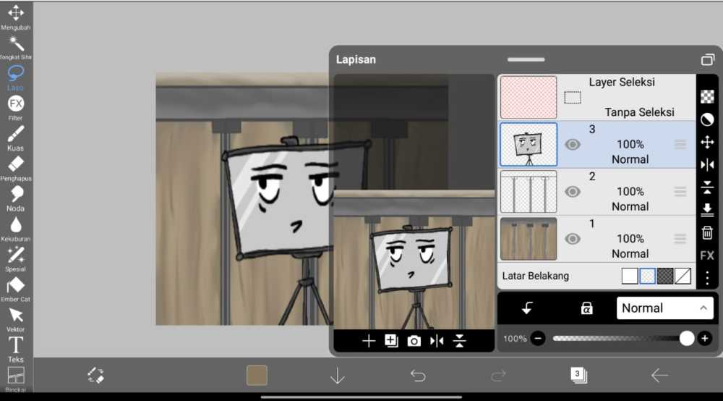Viewport: 723px width, 401px height.
Task: Select the Noda smudge tool
Action: click(16, 199)
